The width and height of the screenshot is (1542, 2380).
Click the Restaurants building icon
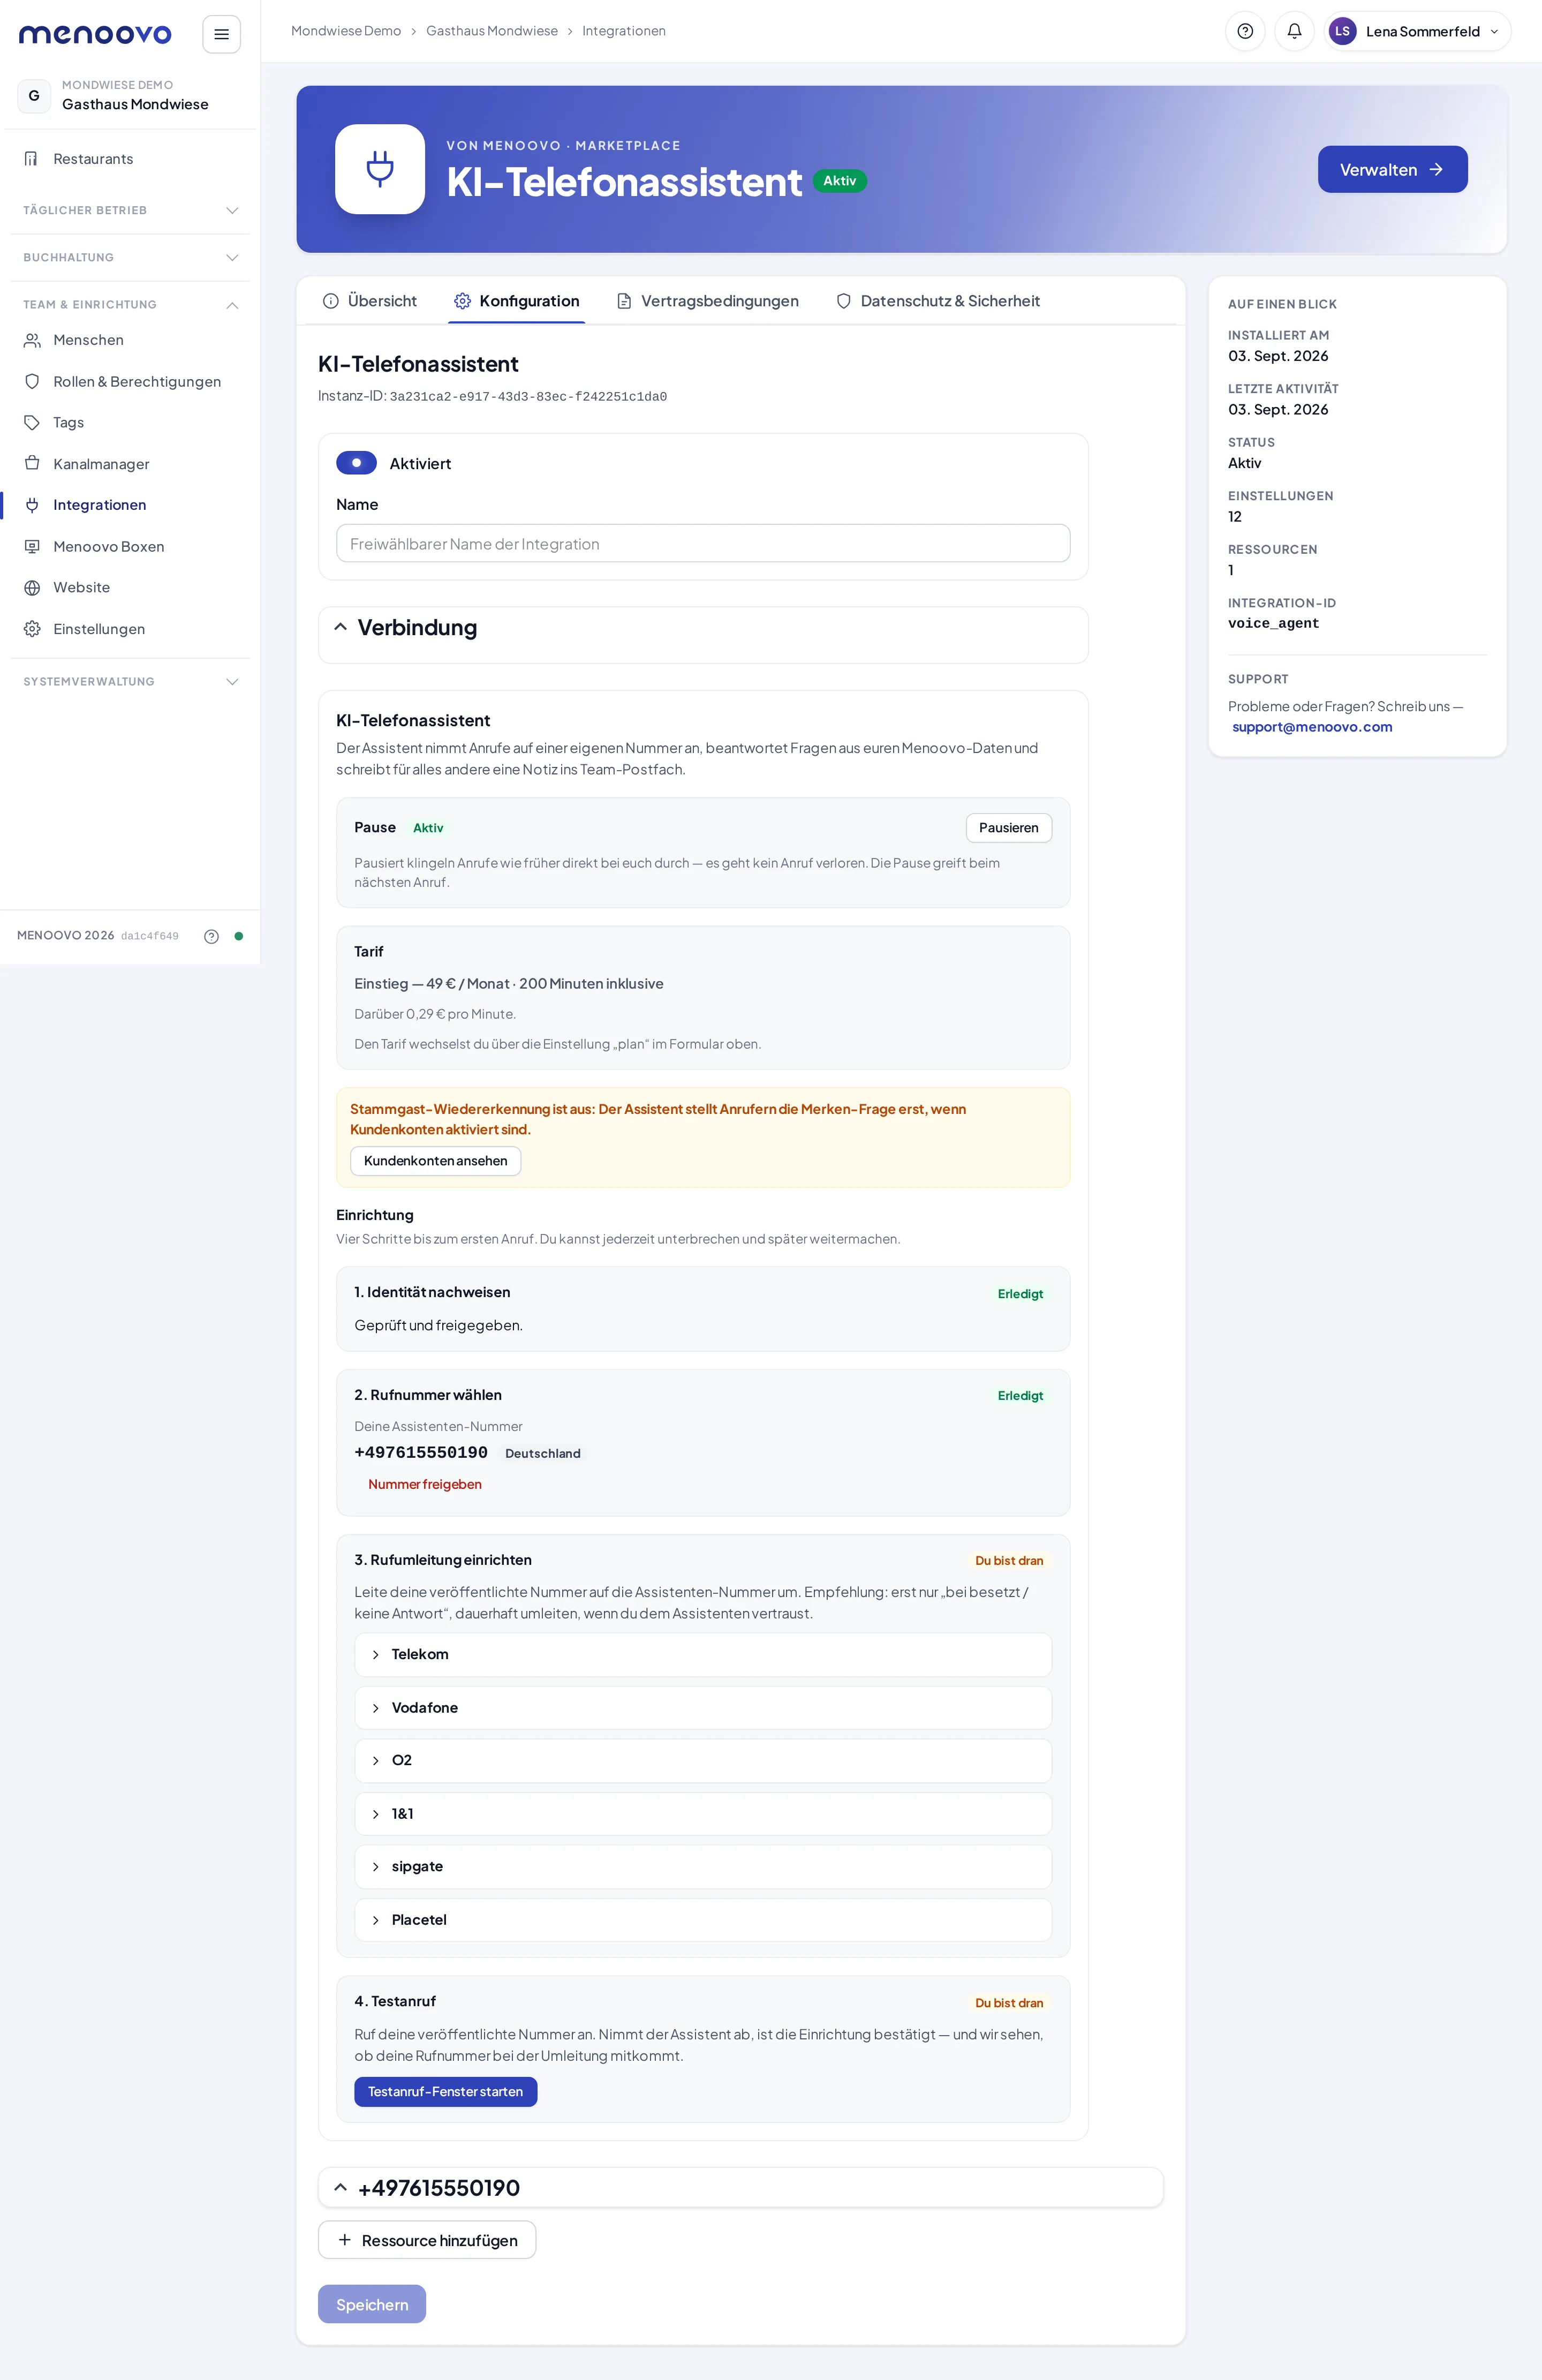(32, 159)
